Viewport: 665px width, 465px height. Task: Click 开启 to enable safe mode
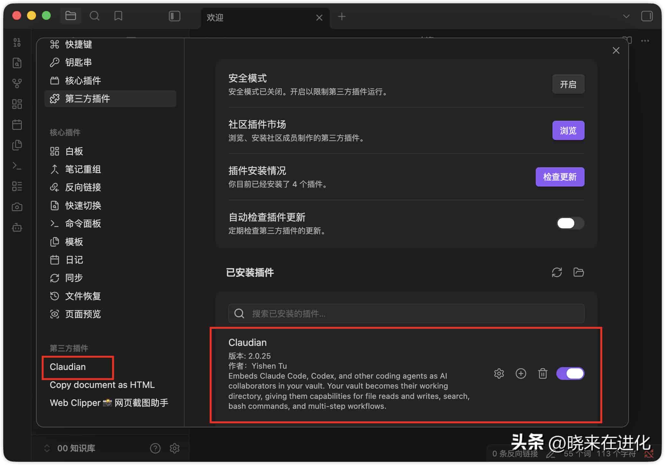coord(568,84)
